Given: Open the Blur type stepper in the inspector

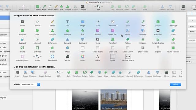Looking at the screenshot, I should pos(191,62).
